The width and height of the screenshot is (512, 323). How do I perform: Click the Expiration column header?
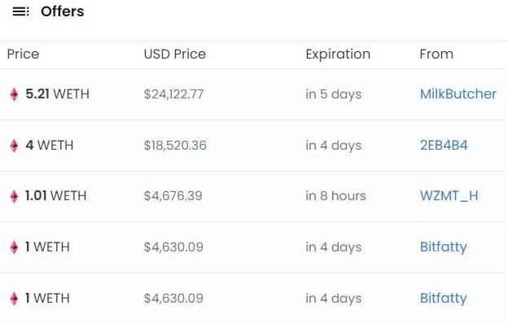(x=338, y=55)
